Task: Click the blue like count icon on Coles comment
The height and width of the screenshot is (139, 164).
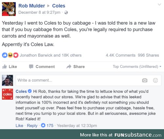Action: point(43,125)
